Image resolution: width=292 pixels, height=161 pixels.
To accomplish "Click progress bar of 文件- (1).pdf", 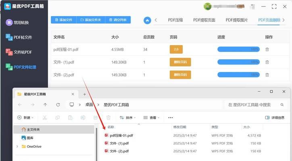I will point(238,62).
